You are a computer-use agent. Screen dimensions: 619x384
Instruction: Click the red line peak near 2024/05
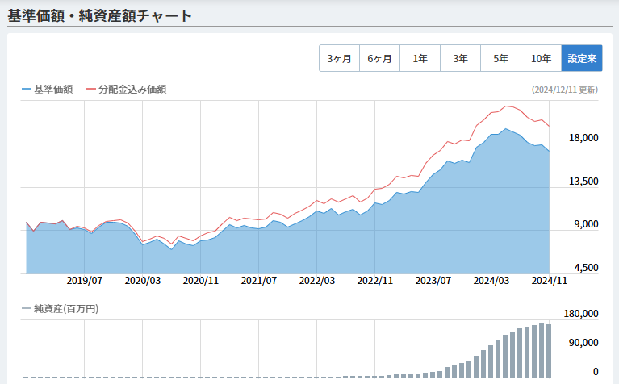pyautogui.click(x=507, y=106)
